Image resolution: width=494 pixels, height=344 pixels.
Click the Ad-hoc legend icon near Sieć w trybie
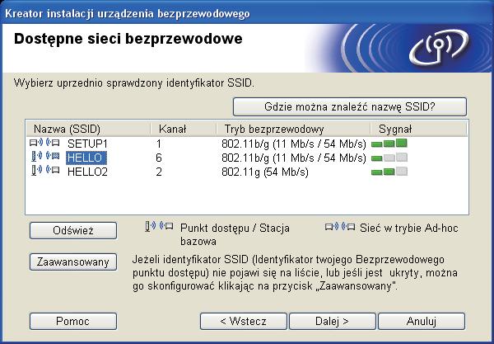340,227
